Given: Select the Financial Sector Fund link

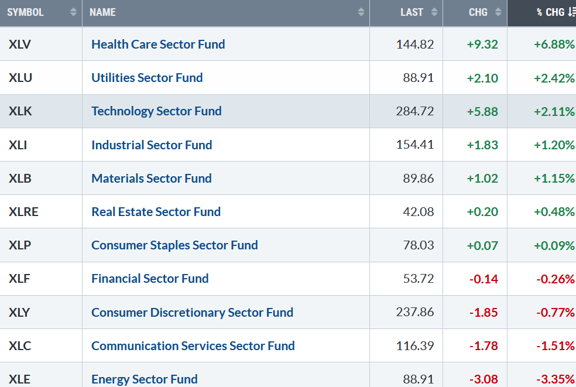Looking at the screenshot, I should 150,279.
